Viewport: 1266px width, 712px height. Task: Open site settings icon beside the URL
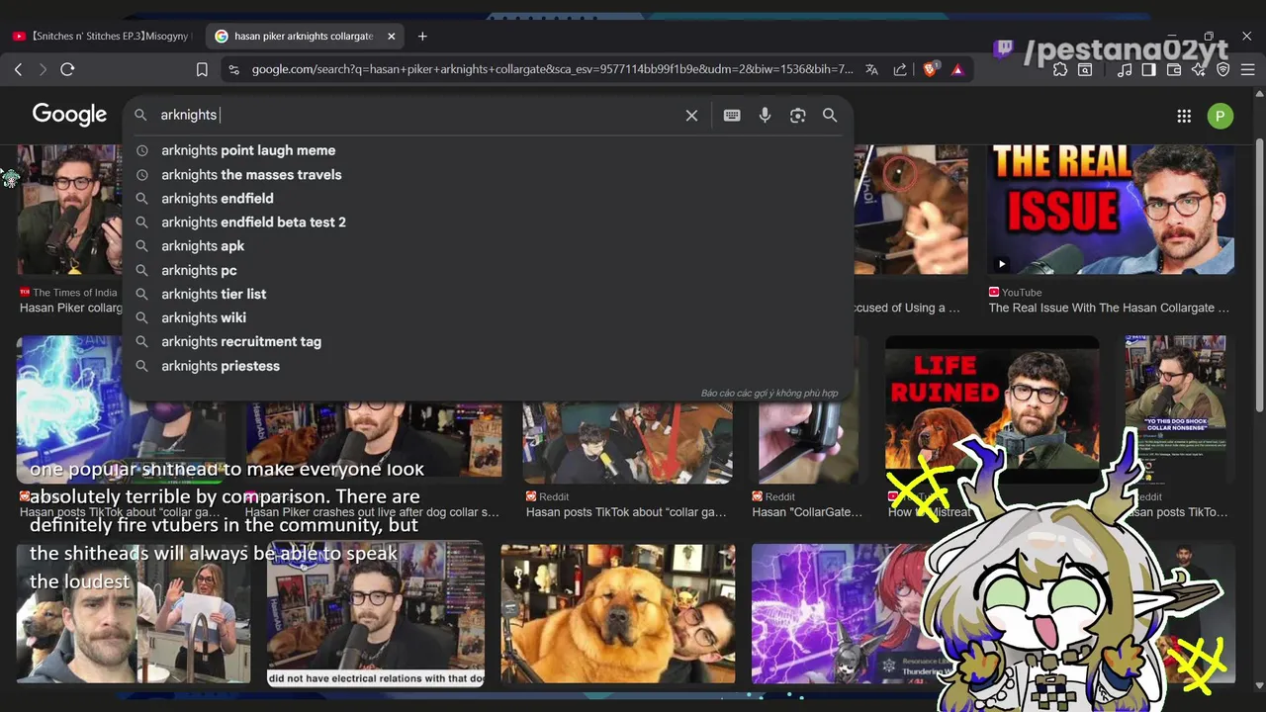tap(233, 69)
